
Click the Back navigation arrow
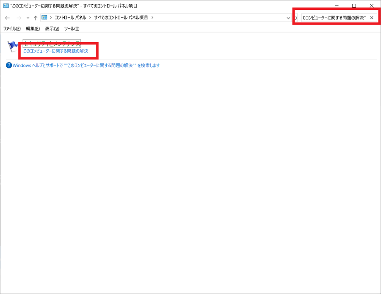pos(7,18)
